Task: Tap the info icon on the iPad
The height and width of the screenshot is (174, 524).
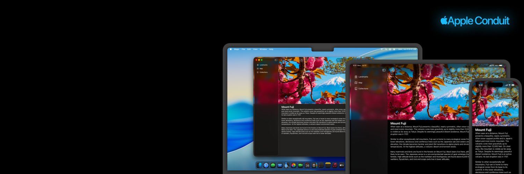Action: pos(473,70)
